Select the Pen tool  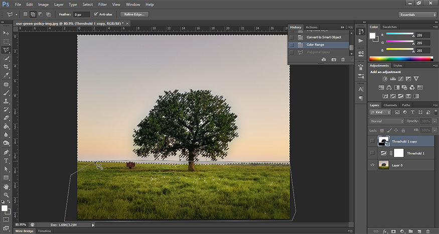coord(7,152)
